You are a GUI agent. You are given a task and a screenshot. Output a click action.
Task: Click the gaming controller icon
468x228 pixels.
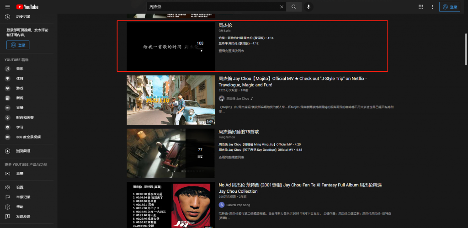pyautogui.click(x=7, y=88)
